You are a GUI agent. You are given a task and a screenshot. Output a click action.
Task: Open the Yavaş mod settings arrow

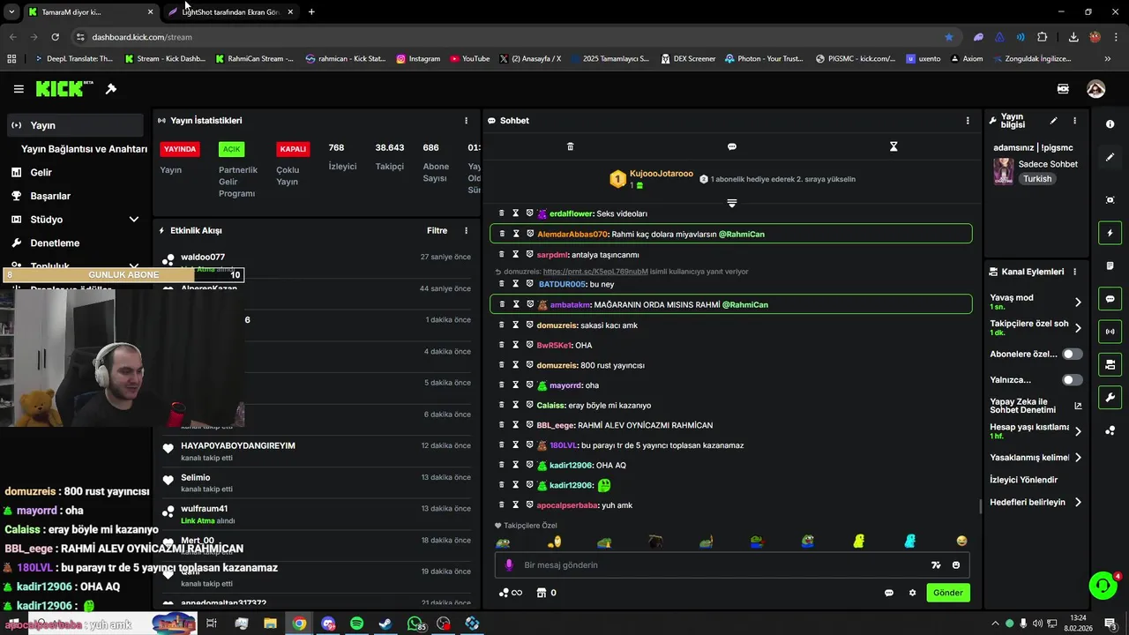1078,302
